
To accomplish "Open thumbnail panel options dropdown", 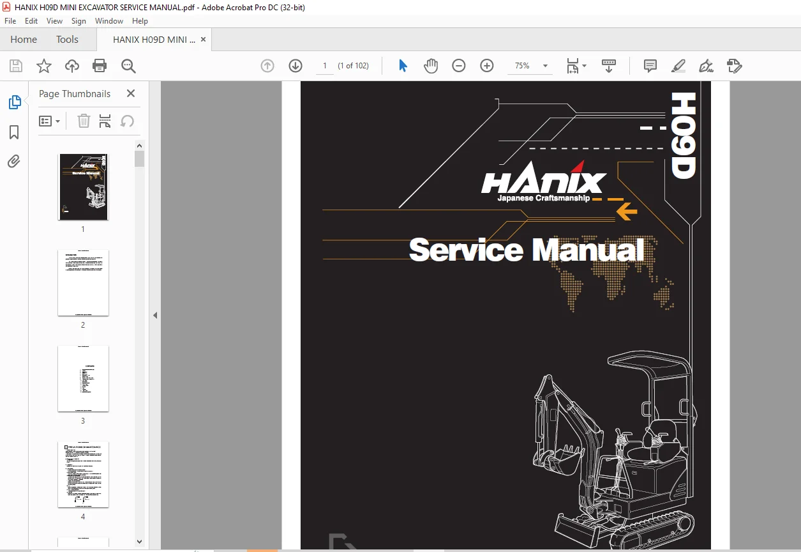I will point(50,121).
